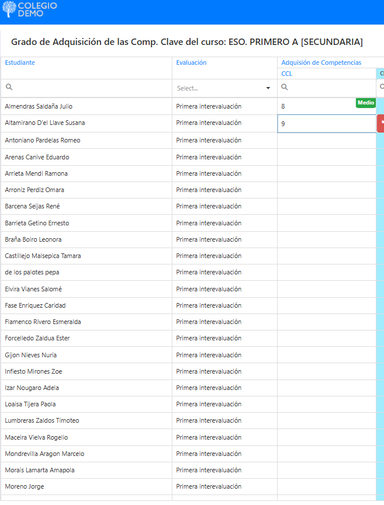Click the red button beside Altamirano's CCL
Viewport: 384px width, 505px height.
[x=380, y=123]
